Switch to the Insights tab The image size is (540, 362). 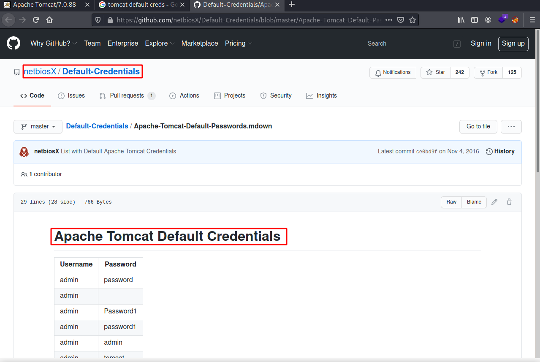tap(321, 95)
